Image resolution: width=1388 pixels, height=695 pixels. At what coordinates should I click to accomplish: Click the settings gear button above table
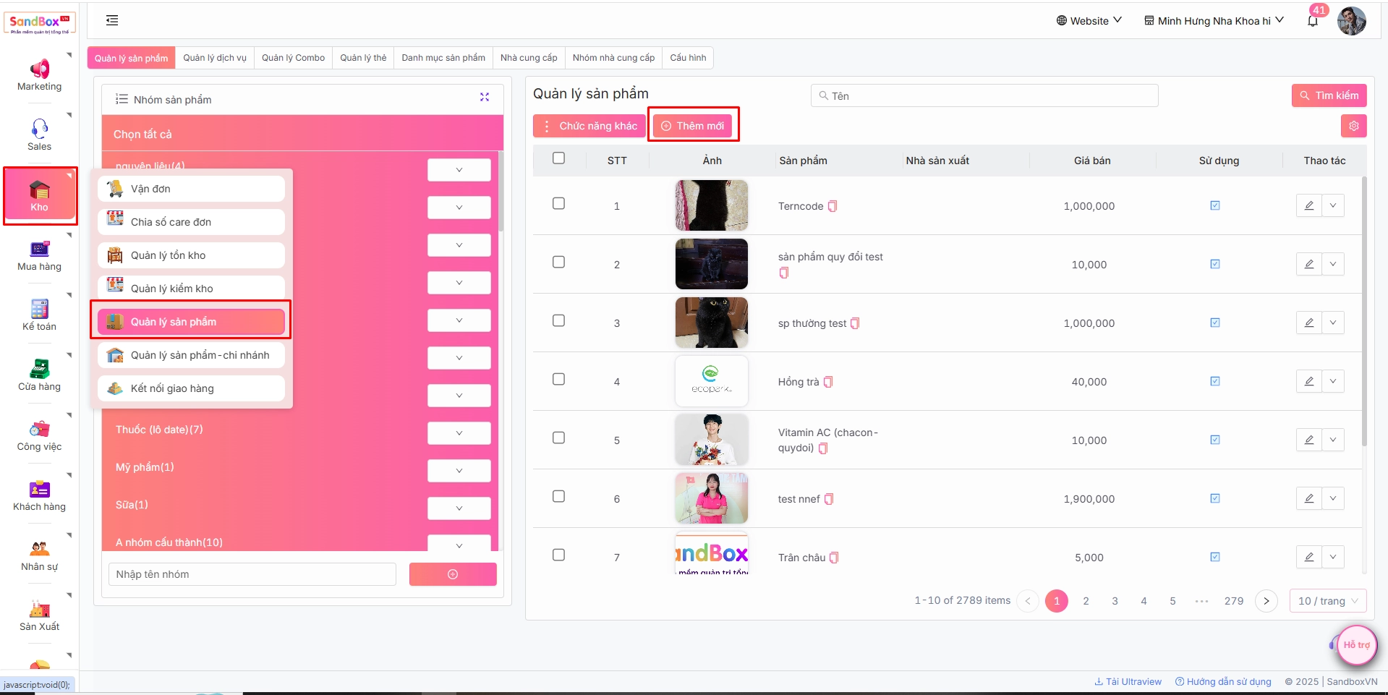pyautogui.click(x=1353, y=126)
